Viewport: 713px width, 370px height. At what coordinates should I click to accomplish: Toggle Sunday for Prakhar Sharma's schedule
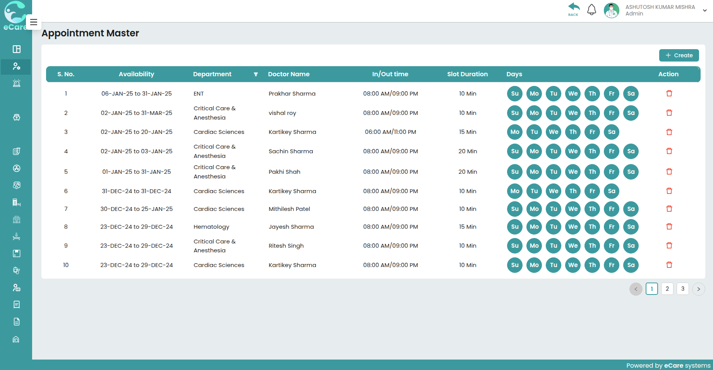click(514, 94)
